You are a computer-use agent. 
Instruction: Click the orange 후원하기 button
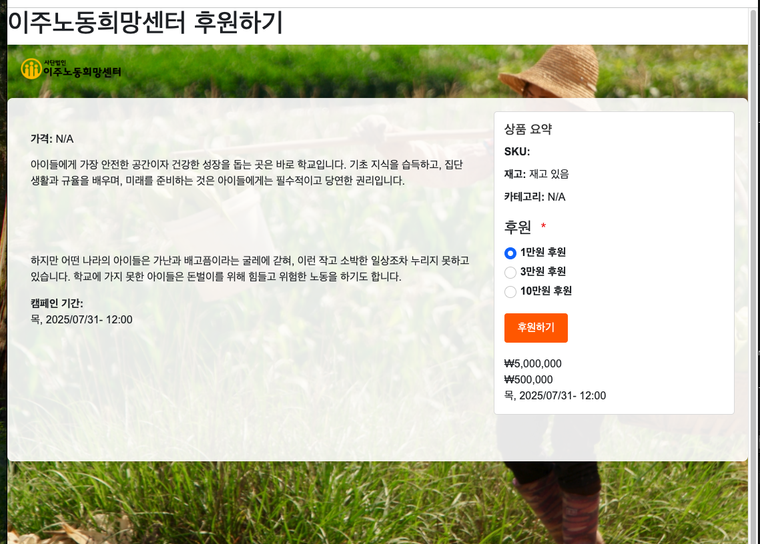[536, 328]
